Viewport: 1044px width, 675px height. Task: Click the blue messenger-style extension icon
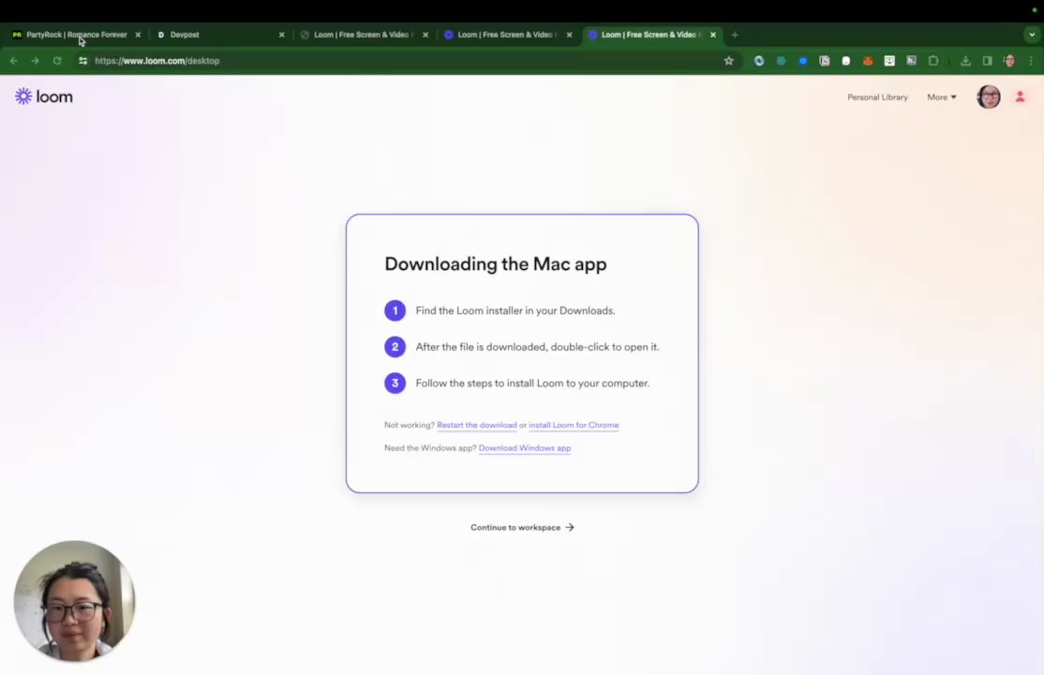[x=803, y=61]
